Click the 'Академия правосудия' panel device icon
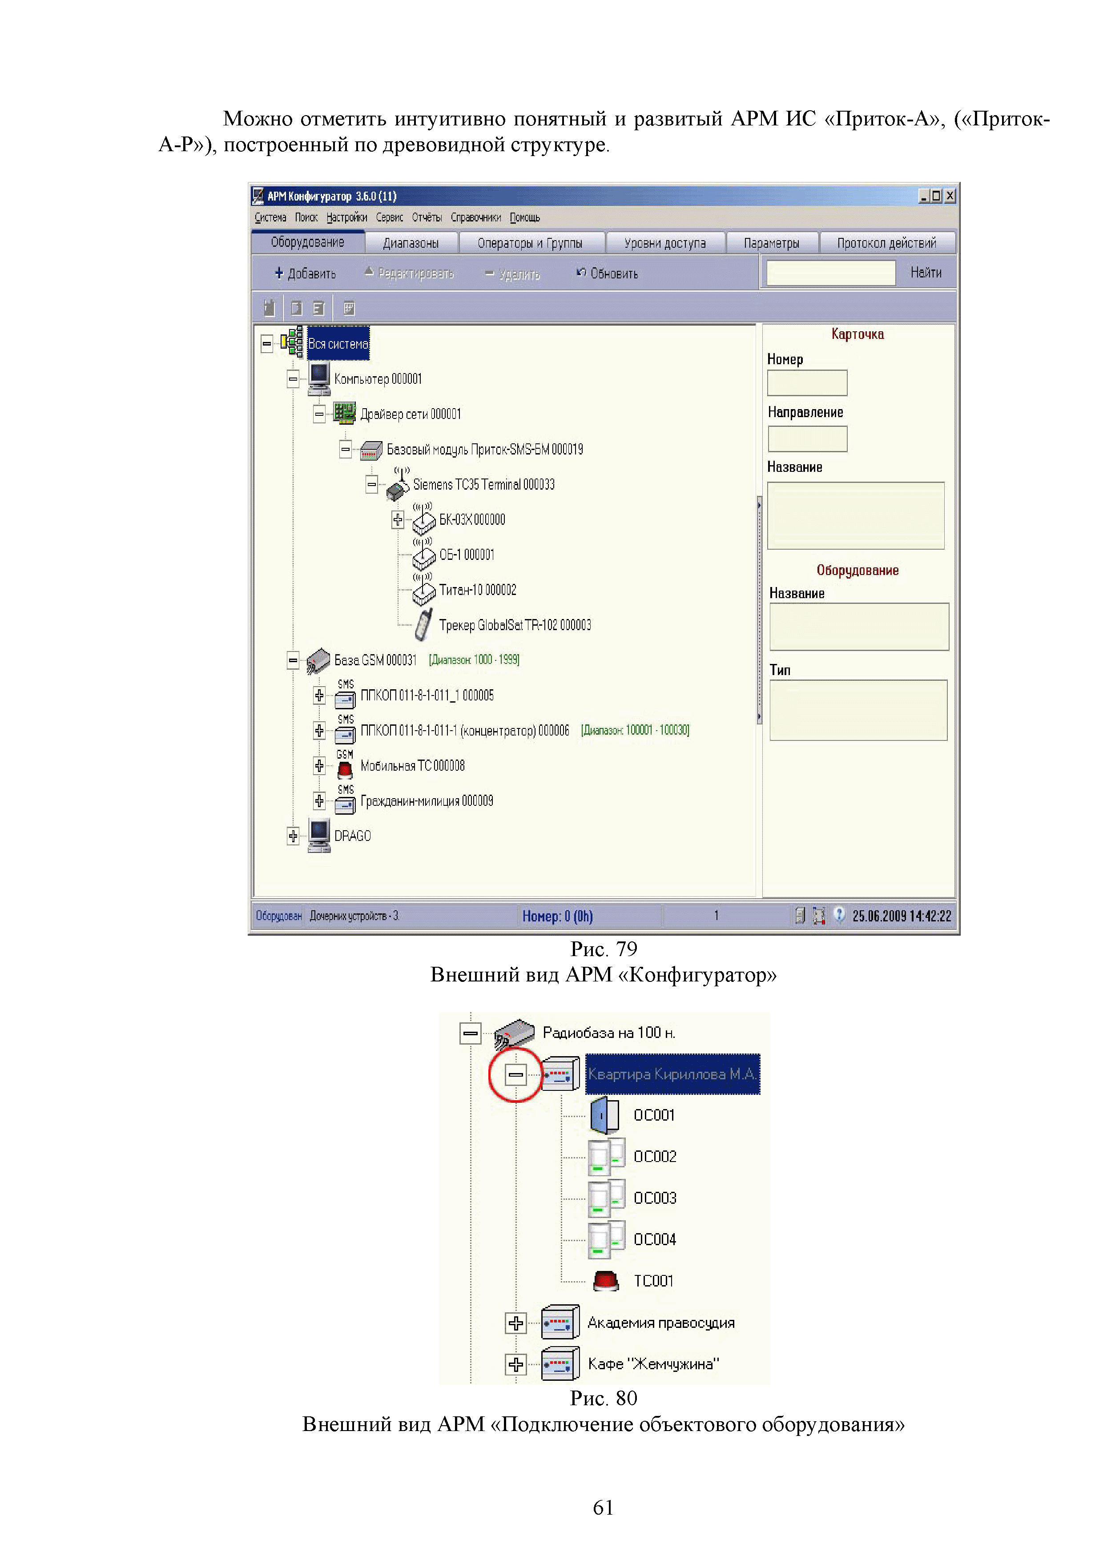The image size is (1103, 1560). (560, 1322)
